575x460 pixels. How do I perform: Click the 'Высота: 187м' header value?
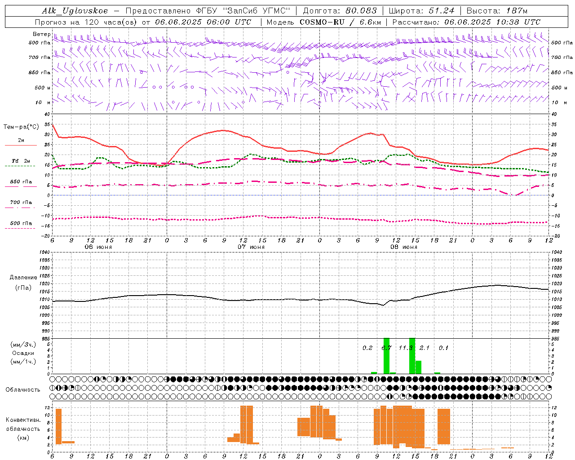pyautogui.click(x=497, y=11)
